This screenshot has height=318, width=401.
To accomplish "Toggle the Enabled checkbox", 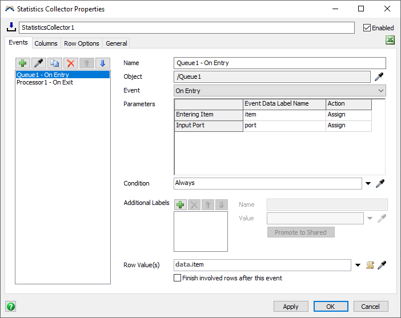I will (367, 27).
